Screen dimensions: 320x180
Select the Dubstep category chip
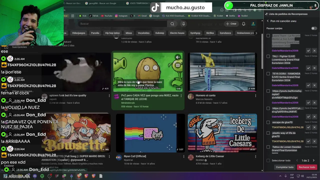tap(160, 33)
